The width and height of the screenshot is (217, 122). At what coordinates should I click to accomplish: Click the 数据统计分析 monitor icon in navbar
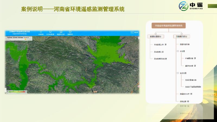[x=61, y=32]
